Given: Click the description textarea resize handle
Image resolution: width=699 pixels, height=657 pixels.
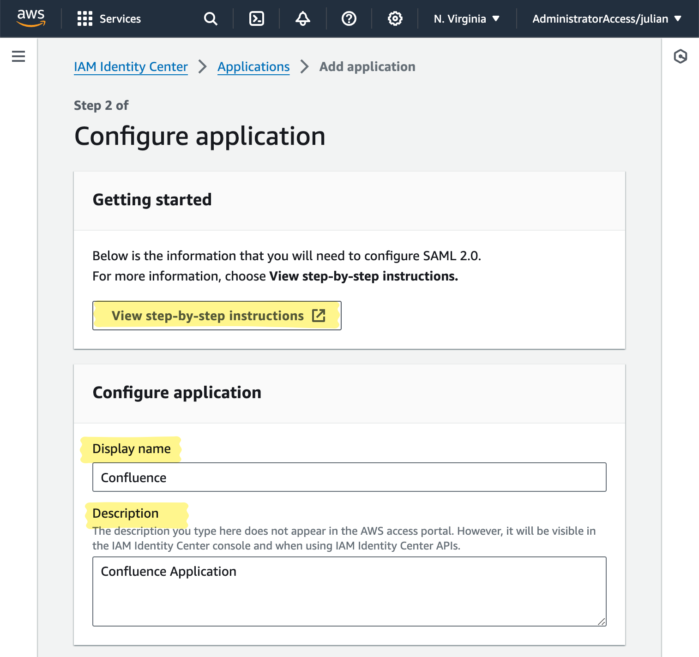Looking at the screenshot, I should (603, 622).
